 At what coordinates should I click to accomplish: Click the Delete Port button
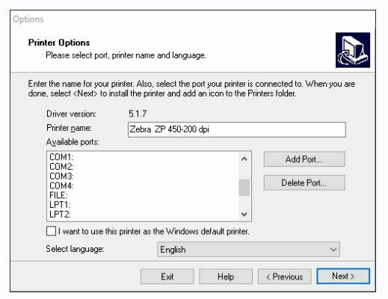304,183
